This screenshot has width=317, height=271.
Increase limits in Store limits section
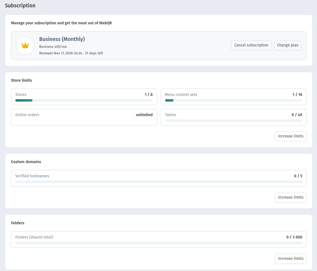point(290,136)
